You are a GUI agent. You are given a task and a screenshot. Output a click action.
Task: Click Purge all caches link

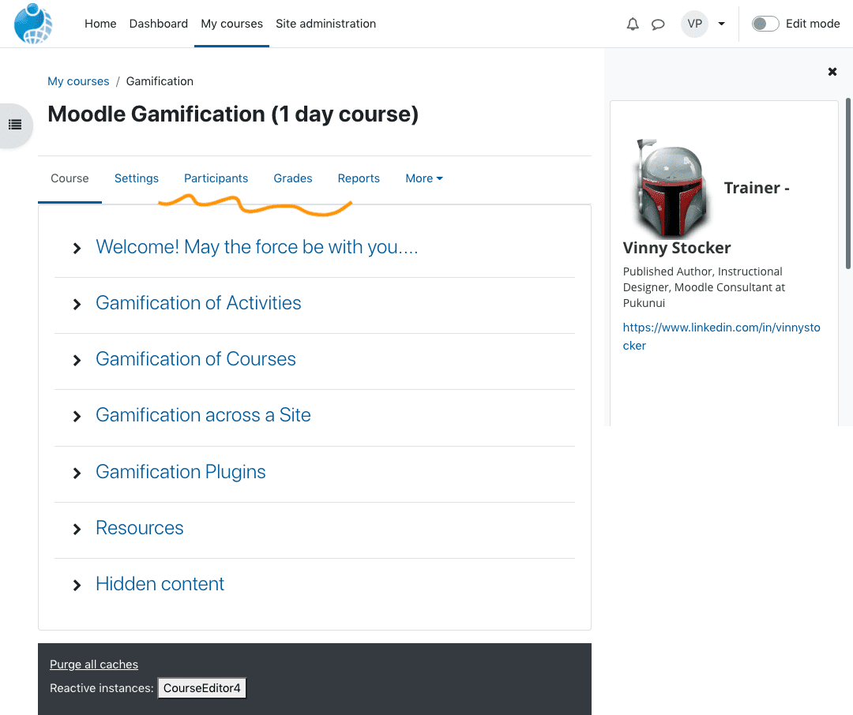click(x=93, y=664)
